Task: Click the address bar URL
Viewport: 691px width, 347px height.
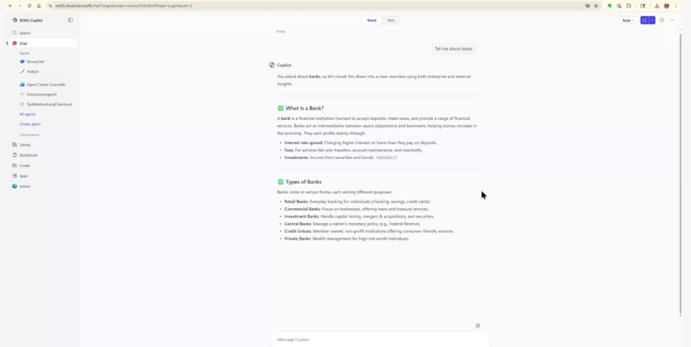Action: 124,5
